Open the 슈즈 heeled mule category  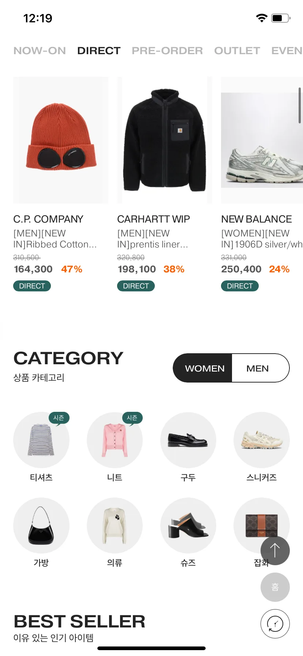pos(188,525)
